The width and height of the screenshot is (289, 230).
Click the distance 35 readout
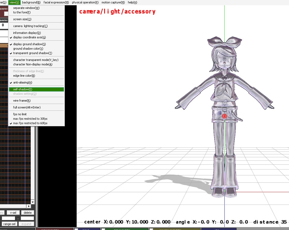click(x=270, y=222)
